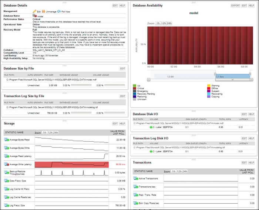Click the Active Transactions statistic icon

tap(136, 178)
